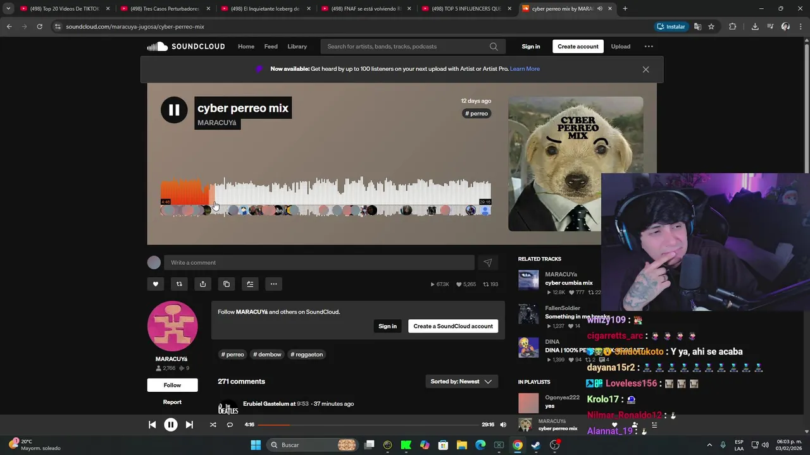810x455 pixels.
Task: Open the Windows Start menu
Action: [256, 445]
